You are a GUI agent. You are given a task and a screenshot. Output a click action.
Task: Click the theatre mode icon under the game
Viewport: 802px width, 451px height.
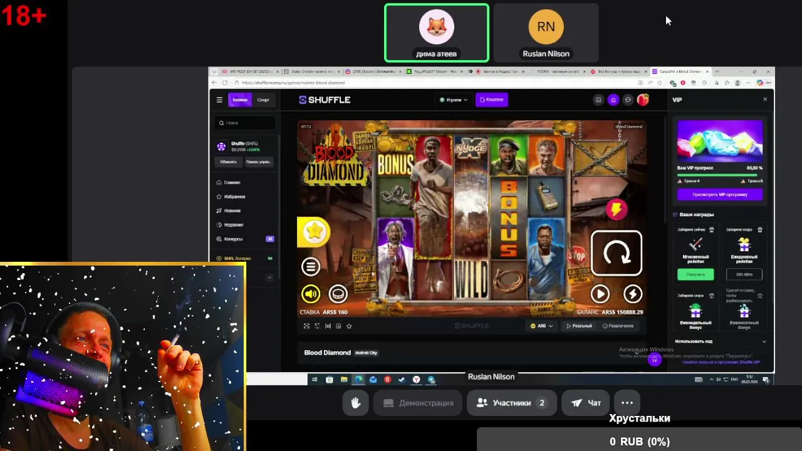pos(328,326)
